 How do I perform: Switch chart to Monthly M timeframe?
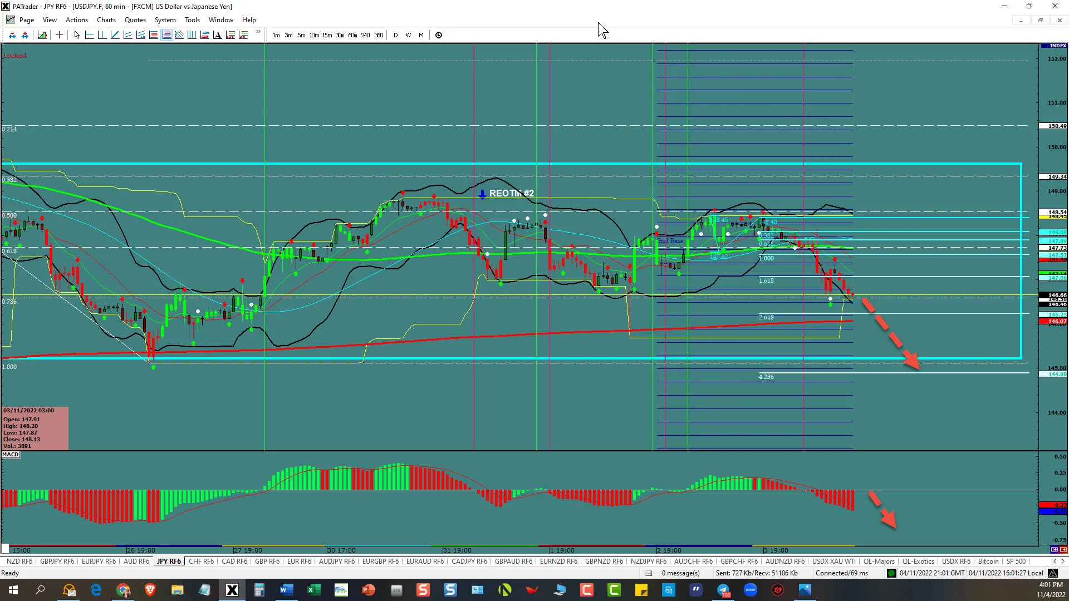[x=421, y=35]
